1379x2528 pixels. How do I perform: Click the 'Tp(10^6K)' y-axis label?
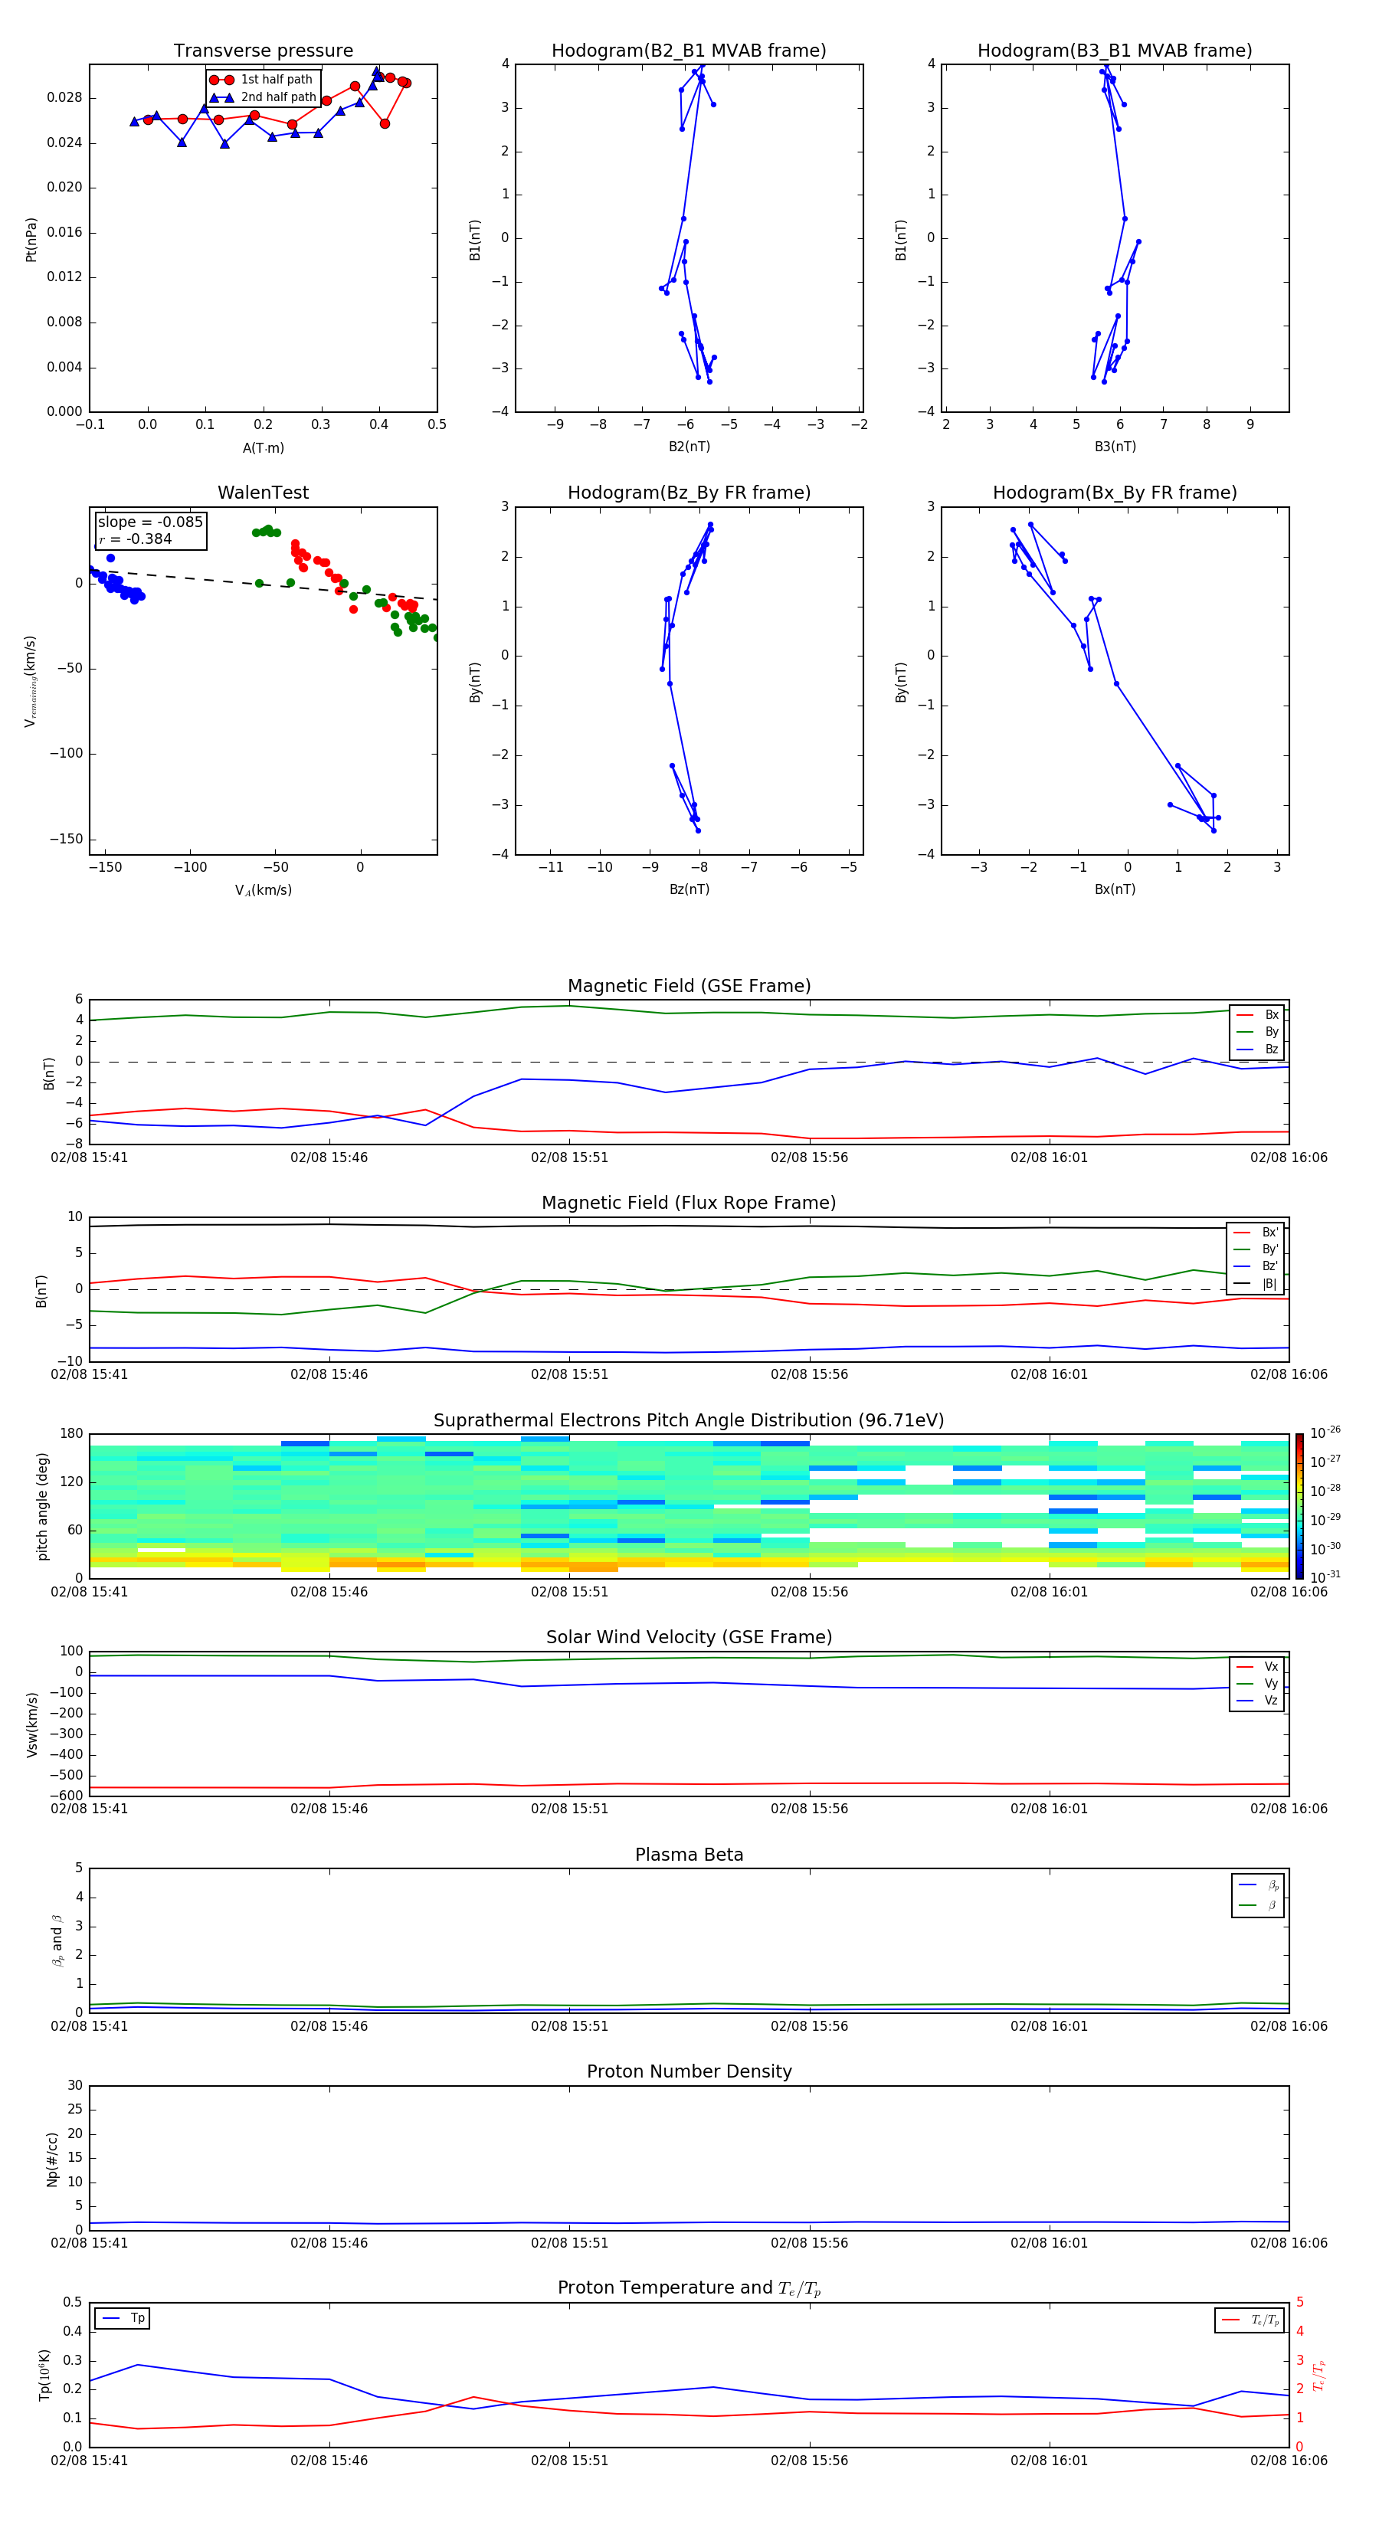pyautogui.click(x=44, y=2375)
